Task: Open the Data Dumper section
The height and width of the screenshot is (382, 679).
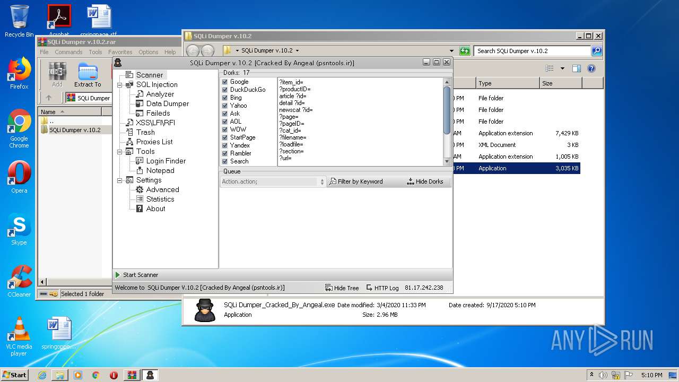Action: point(168,103)
